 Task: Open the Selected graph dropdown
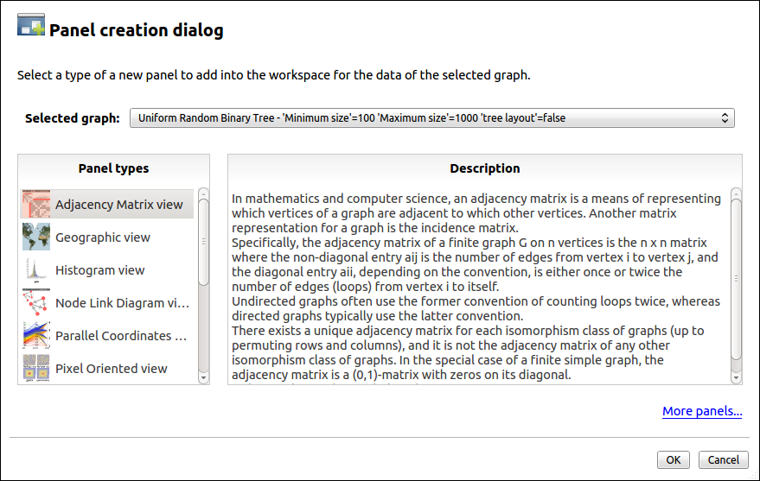click(431, 117)
